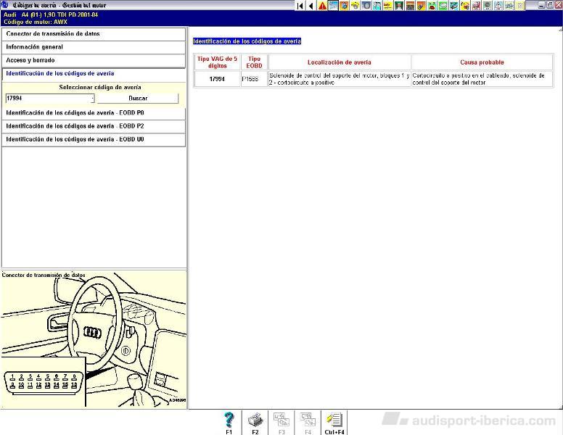Click the Localización de avería column header

coord(340,62)
